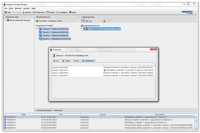This screenshot has width=200, height=133.
Task: Expand the Direct Attached Storage tree node
Action: [x=5, y=20]
